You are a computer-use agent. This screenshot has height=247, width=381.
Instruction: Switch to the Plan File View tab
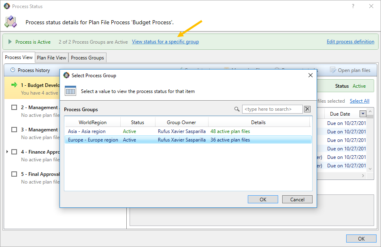51,58
